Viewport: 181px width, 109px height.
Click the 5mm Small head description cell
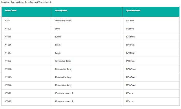63,21
